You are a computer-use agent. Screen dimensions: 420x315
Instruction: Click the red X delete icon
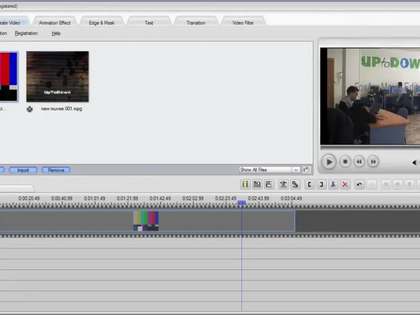point(345,184)
